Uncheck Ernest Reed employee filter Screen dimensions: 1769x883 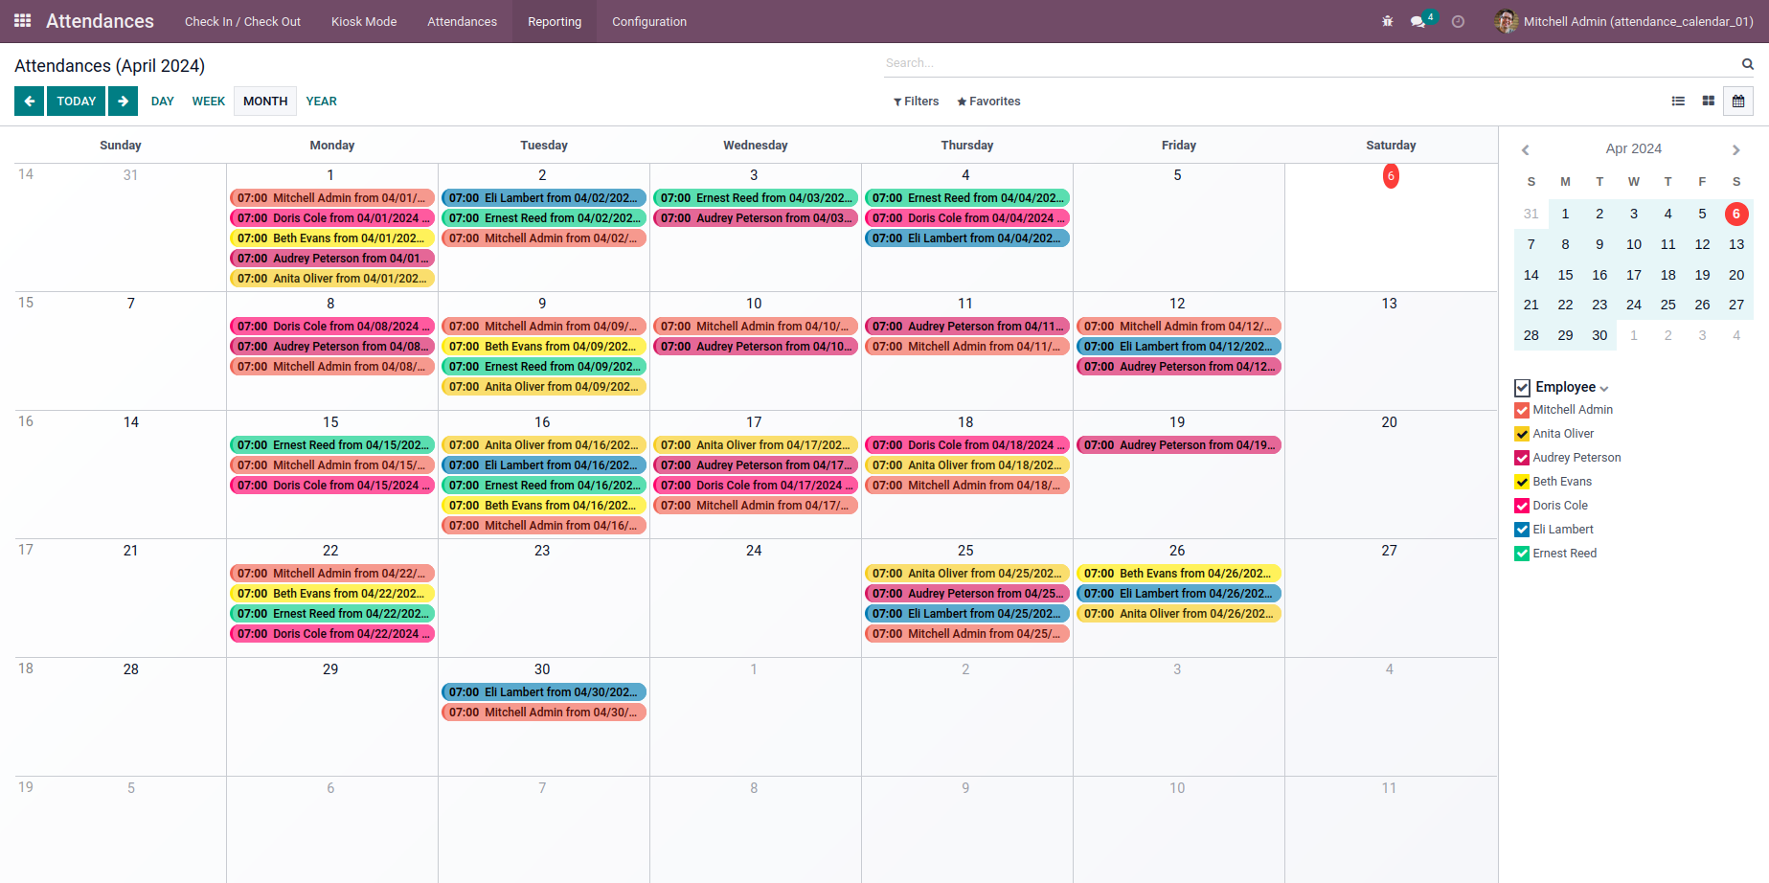(1522, 554)
